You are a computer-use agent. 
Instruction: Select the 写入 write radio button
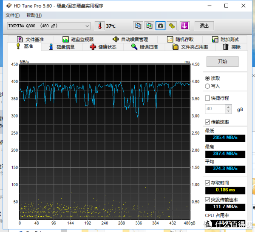pyautogui.click(x=207, y=86)
